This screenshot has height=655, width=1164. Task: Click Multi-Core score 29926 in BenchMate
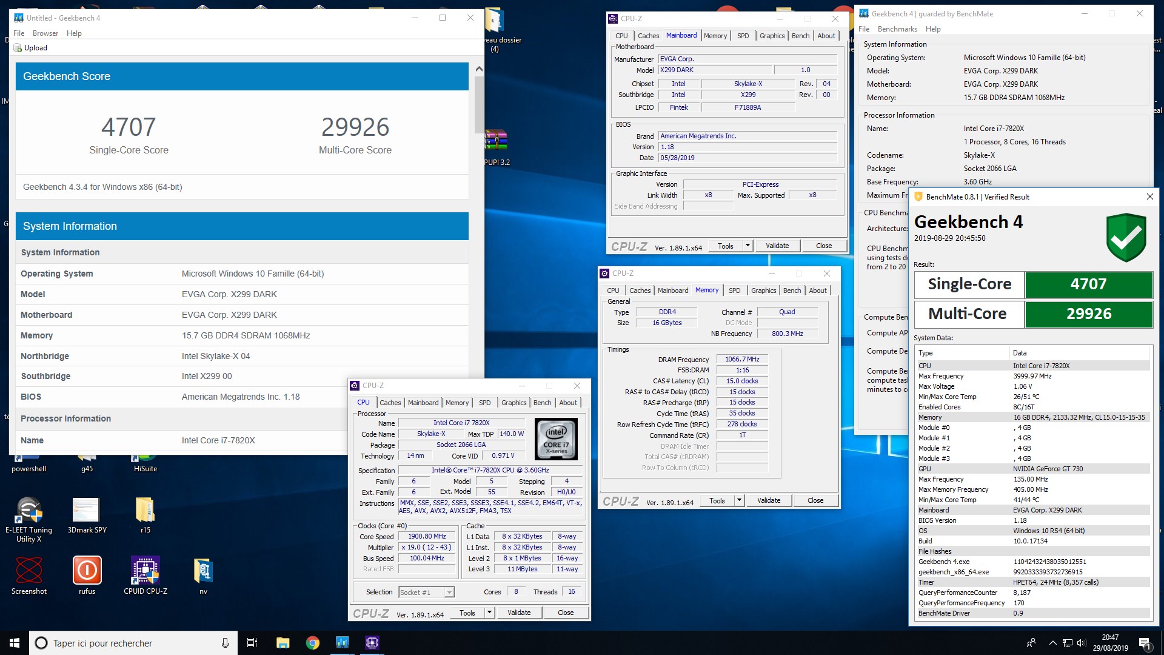pyautogui.click(x=1088, y=314)
